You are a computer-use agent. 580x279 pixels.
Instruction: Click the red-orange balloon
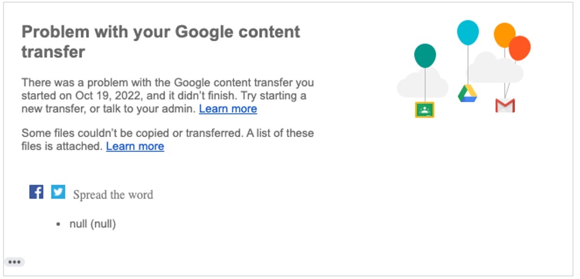tap(521, 48)
